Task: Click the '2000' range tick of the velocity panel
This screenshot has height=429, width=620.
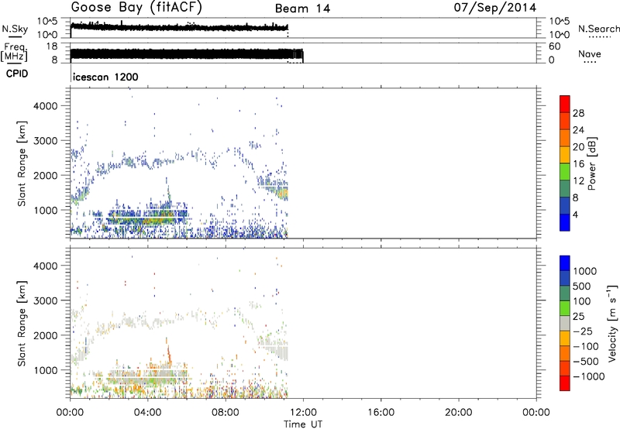Action: pos(46,335)
